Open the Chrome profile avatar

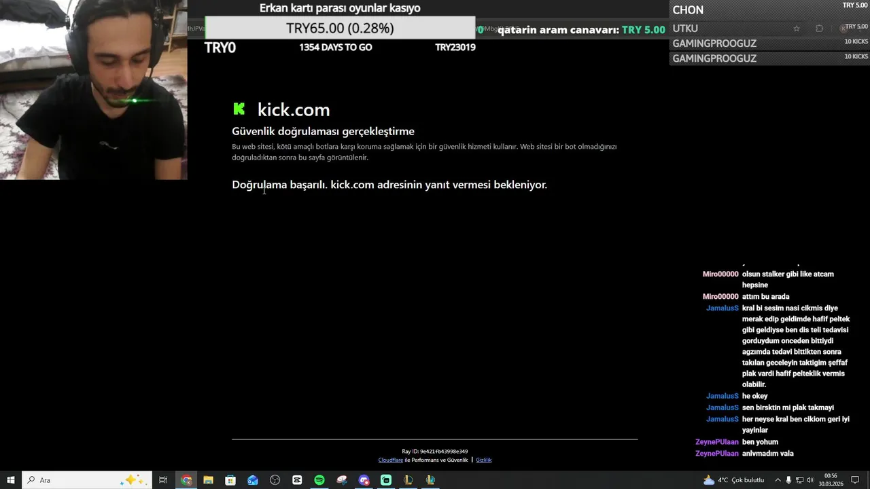point(843,29)
